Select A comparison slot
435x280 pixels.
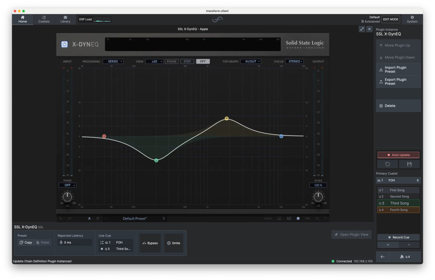[89, 219]
